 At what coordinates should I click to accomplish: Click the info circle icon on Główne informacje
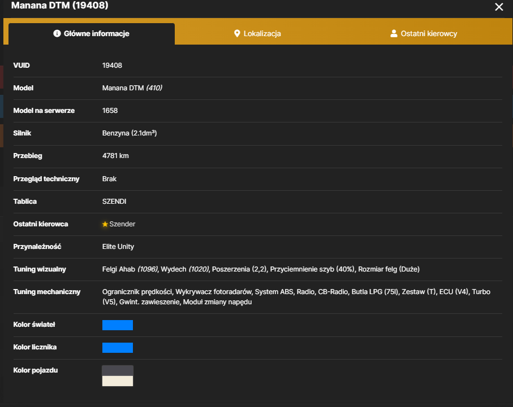pos(57,34)
